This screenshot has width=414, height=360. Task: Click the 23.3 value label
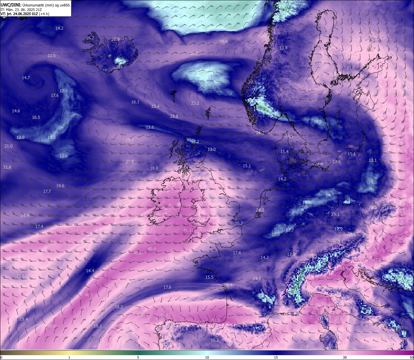(x=335, y=215)
